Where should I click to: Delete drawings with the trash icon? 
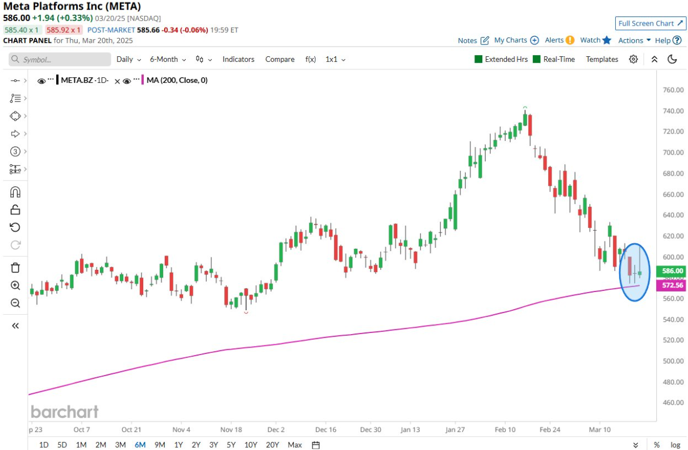[15, 268]
